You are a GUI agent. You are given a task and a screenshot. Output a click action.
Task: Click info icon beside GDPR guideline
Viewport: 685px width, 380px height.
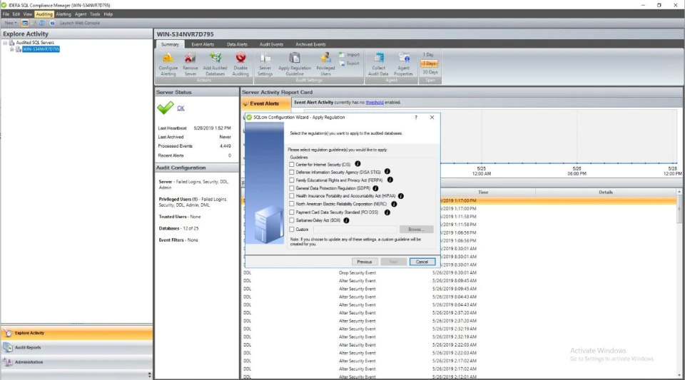375,188
